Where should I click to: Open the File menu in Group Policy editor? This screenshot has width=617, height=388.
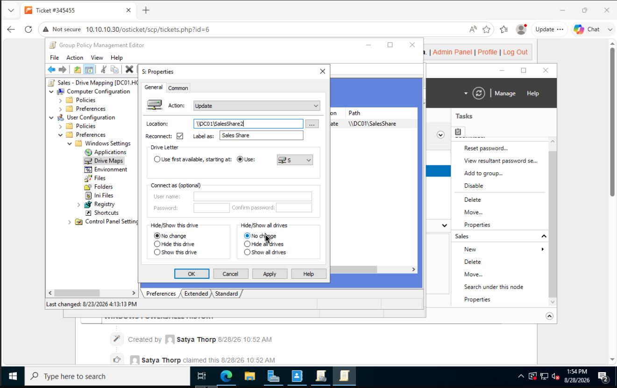tap(54, 58)
